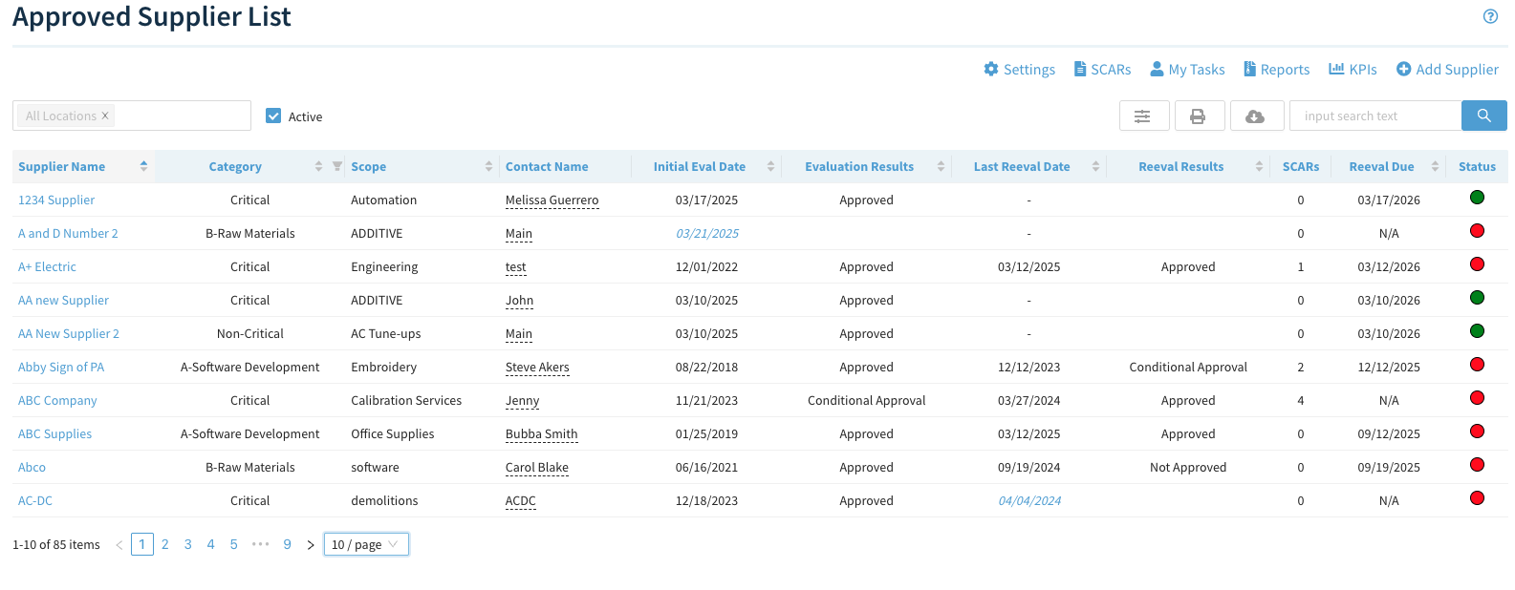The height and width of the screenshot is (590, 1515).
Task: Click red status dot for A+ Electric
Action: coord(1477,264)
